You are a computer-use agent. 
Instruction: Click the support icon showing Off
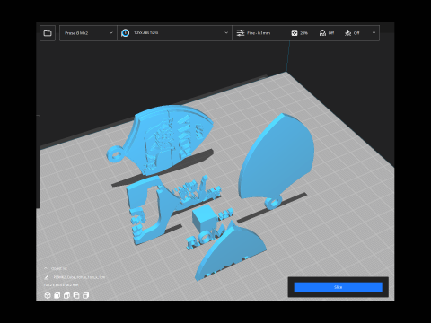322,33
